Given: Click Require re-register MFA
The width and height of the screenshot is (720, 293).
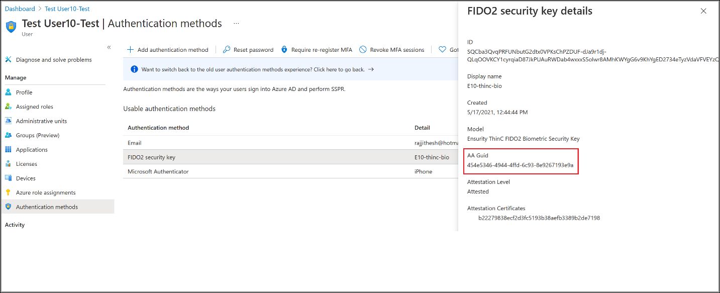Looking at the screenshot, I should click(x=317, y=50).
